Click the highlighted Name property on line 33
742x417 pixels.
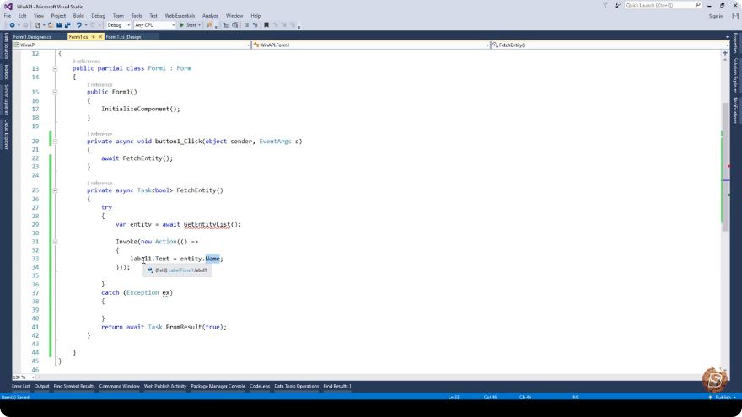tap(212, 259)
